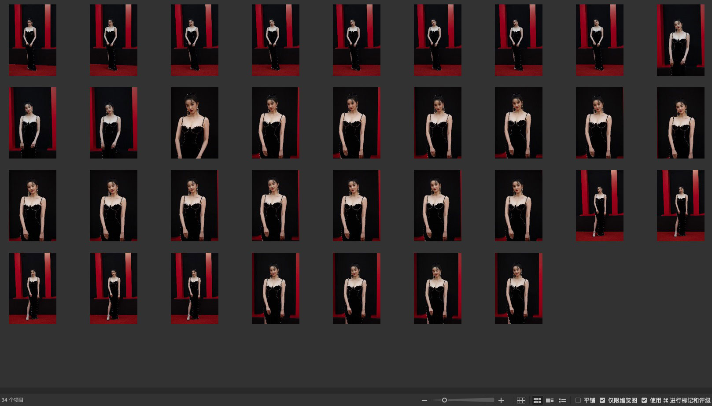
Task: Select the fifth thumbnail in the top row
Action: (x=356, y=40)
